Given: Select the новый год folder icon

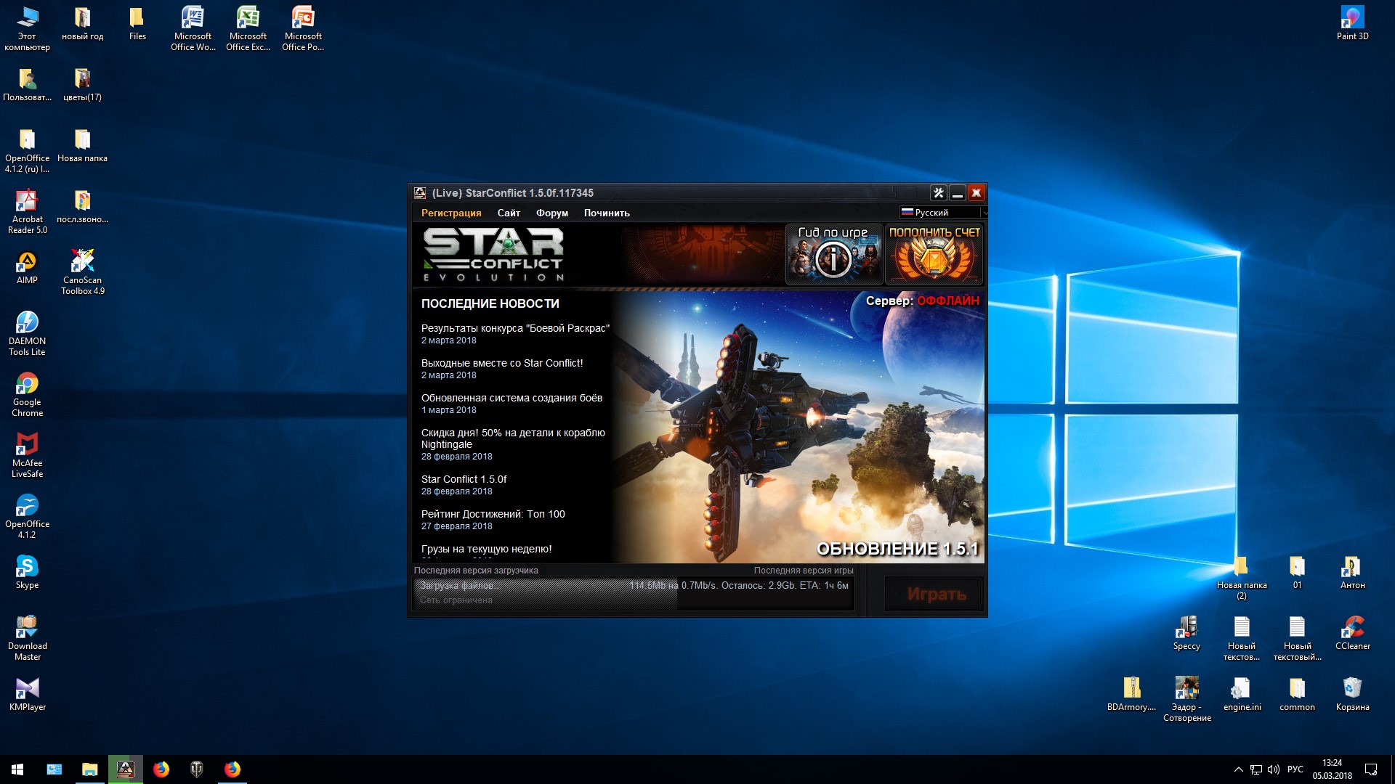Looking at the screenshot, I should point(82,24).
